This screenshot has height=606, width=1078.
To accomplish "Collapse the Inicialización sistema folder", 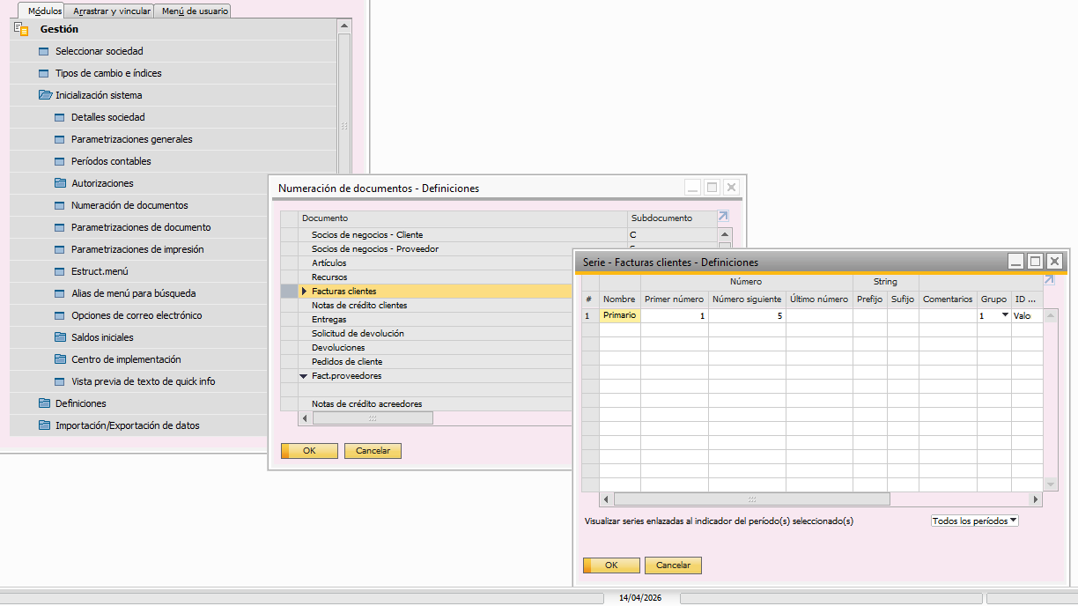I will click(x=44, y=95).
